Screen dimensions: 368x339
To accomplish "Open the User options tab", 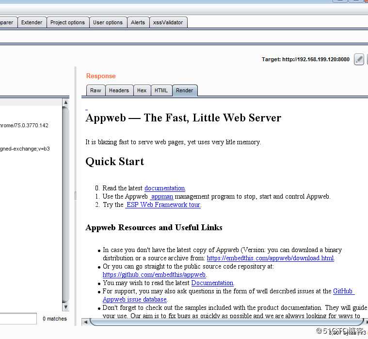I will [x=108, y=22].
